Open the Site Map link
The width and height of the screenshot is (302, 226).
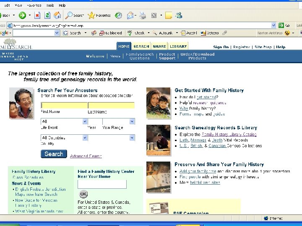tap(263, 47)
